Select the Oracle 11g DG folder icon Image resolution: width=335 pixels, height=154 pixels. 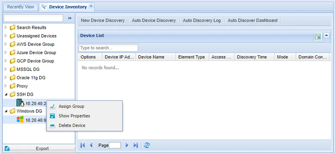tap(13, 77)
